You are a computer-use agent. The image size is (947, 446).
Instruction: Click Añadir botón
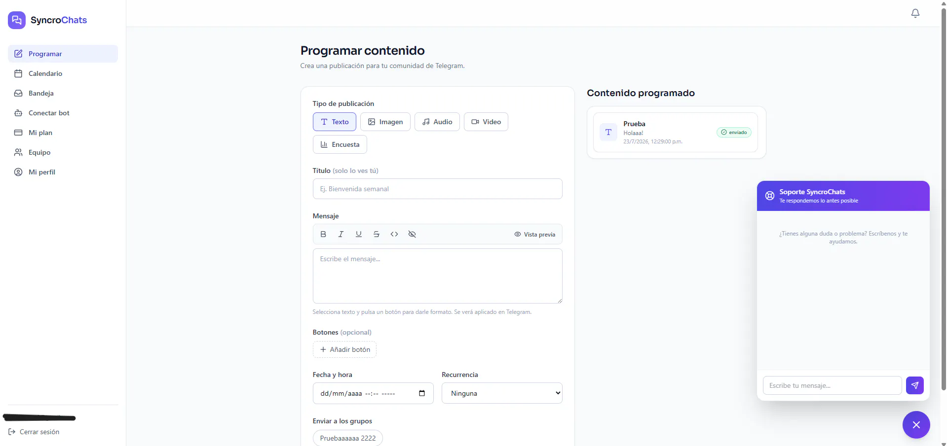[x=344, y=349]
